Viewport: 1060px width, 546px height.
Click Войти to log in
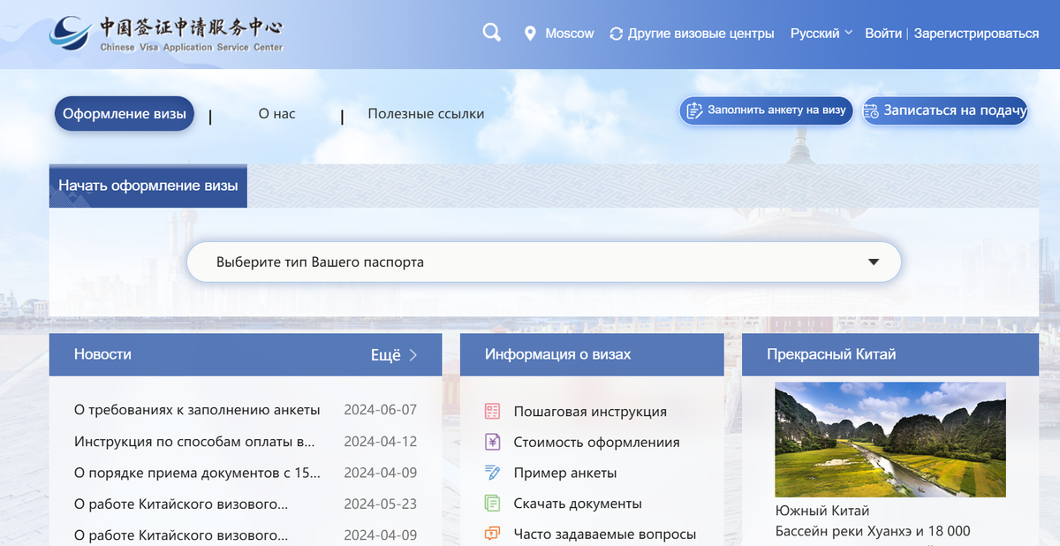883,34
